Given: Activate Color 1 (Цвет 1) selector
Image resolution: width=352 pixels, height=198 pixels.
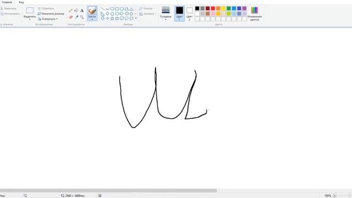Looking at the screenshot, I should [179, 13].
